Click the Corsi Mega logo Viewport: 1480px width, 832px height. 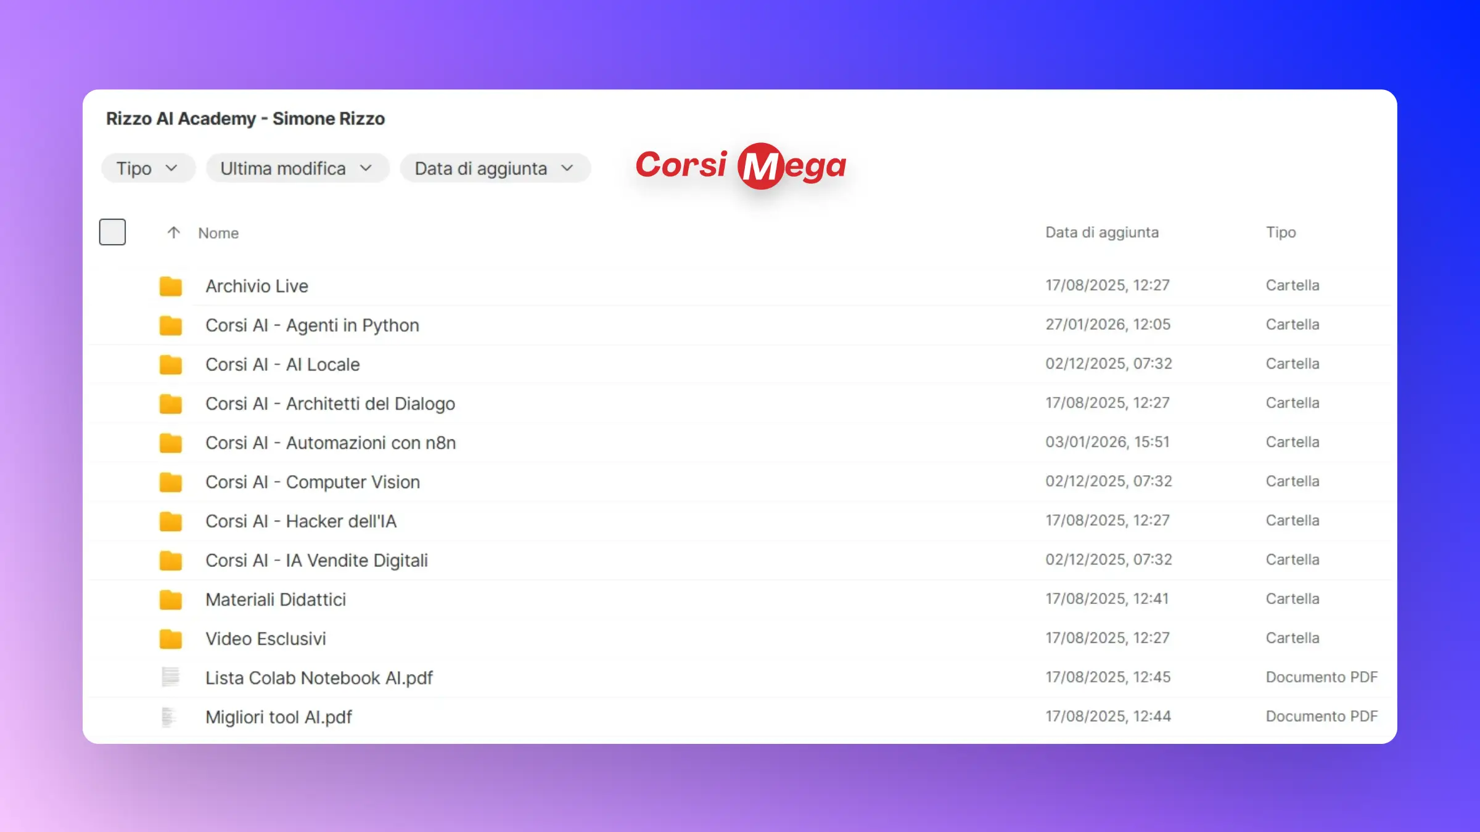click(x=741, y=165)
